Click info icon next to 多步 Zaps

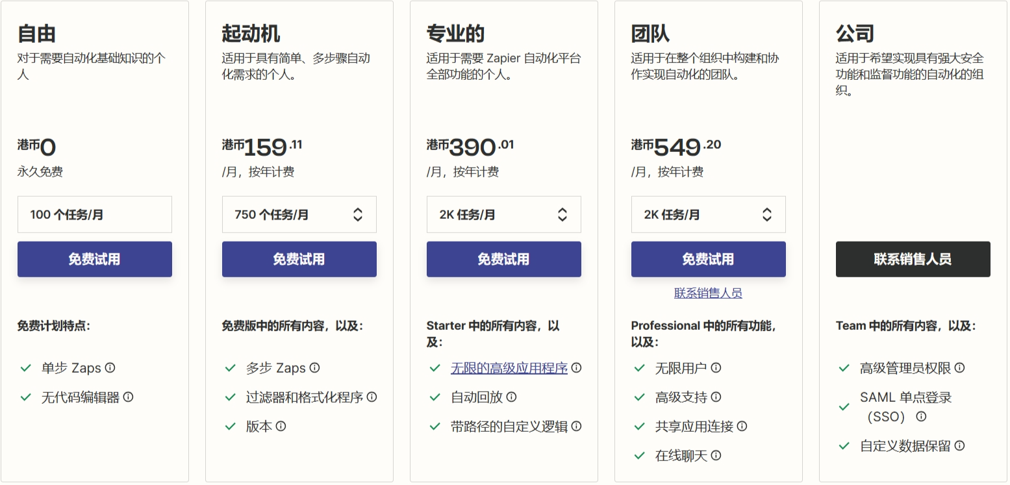click(x=315, y=367)
